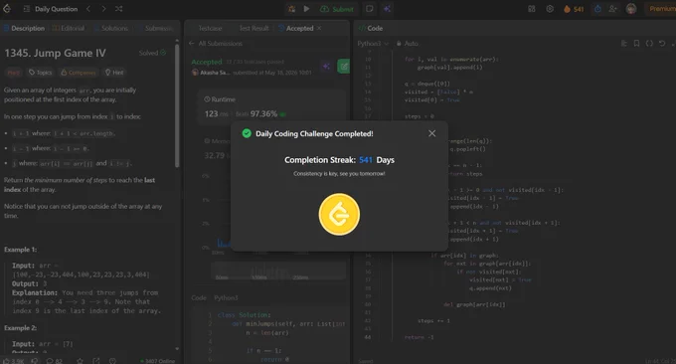This screenshot has width=676, height=364.
Task: Click the chart range slider under runtime graph
Action: click(x=278, y=272)
